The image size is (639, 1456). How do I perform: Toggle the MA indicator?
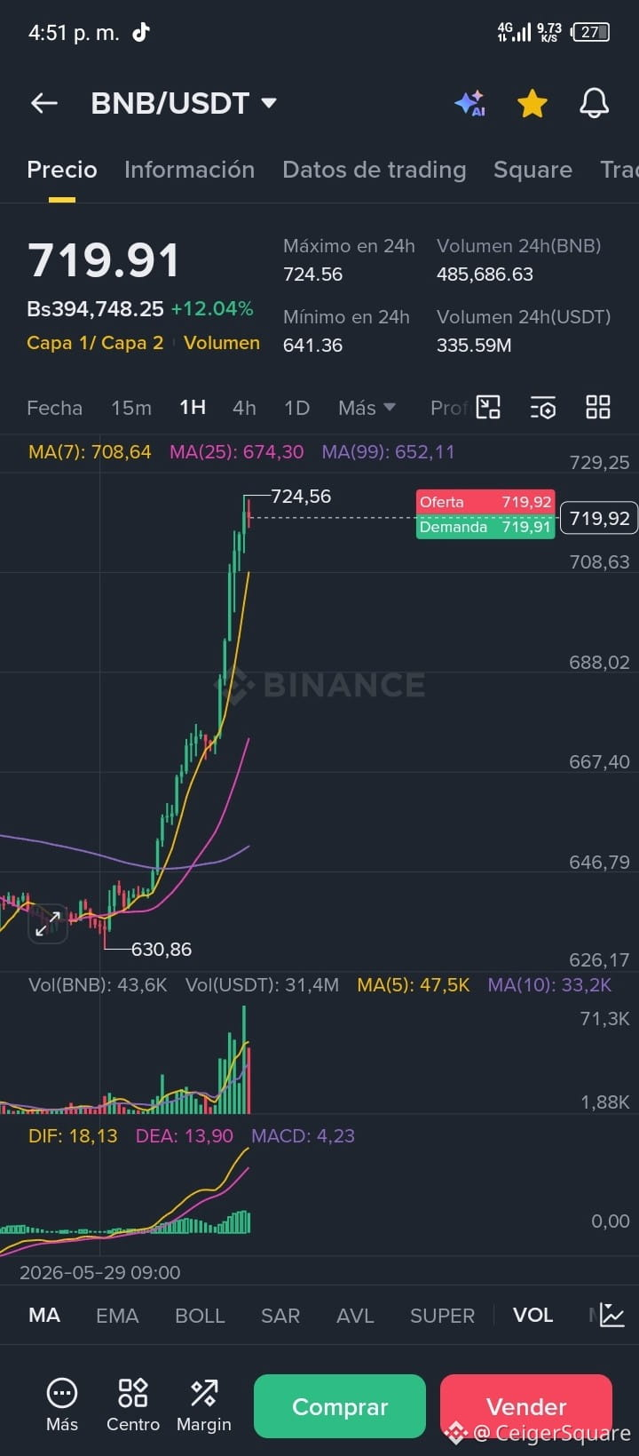click(x=44, y=1316)
